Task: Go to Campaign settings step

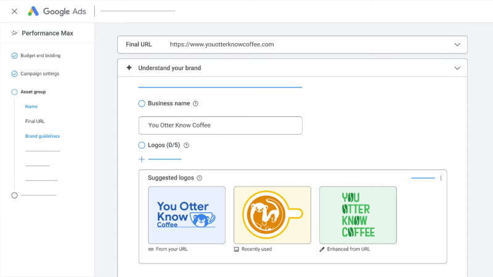Action: point(39,74)
